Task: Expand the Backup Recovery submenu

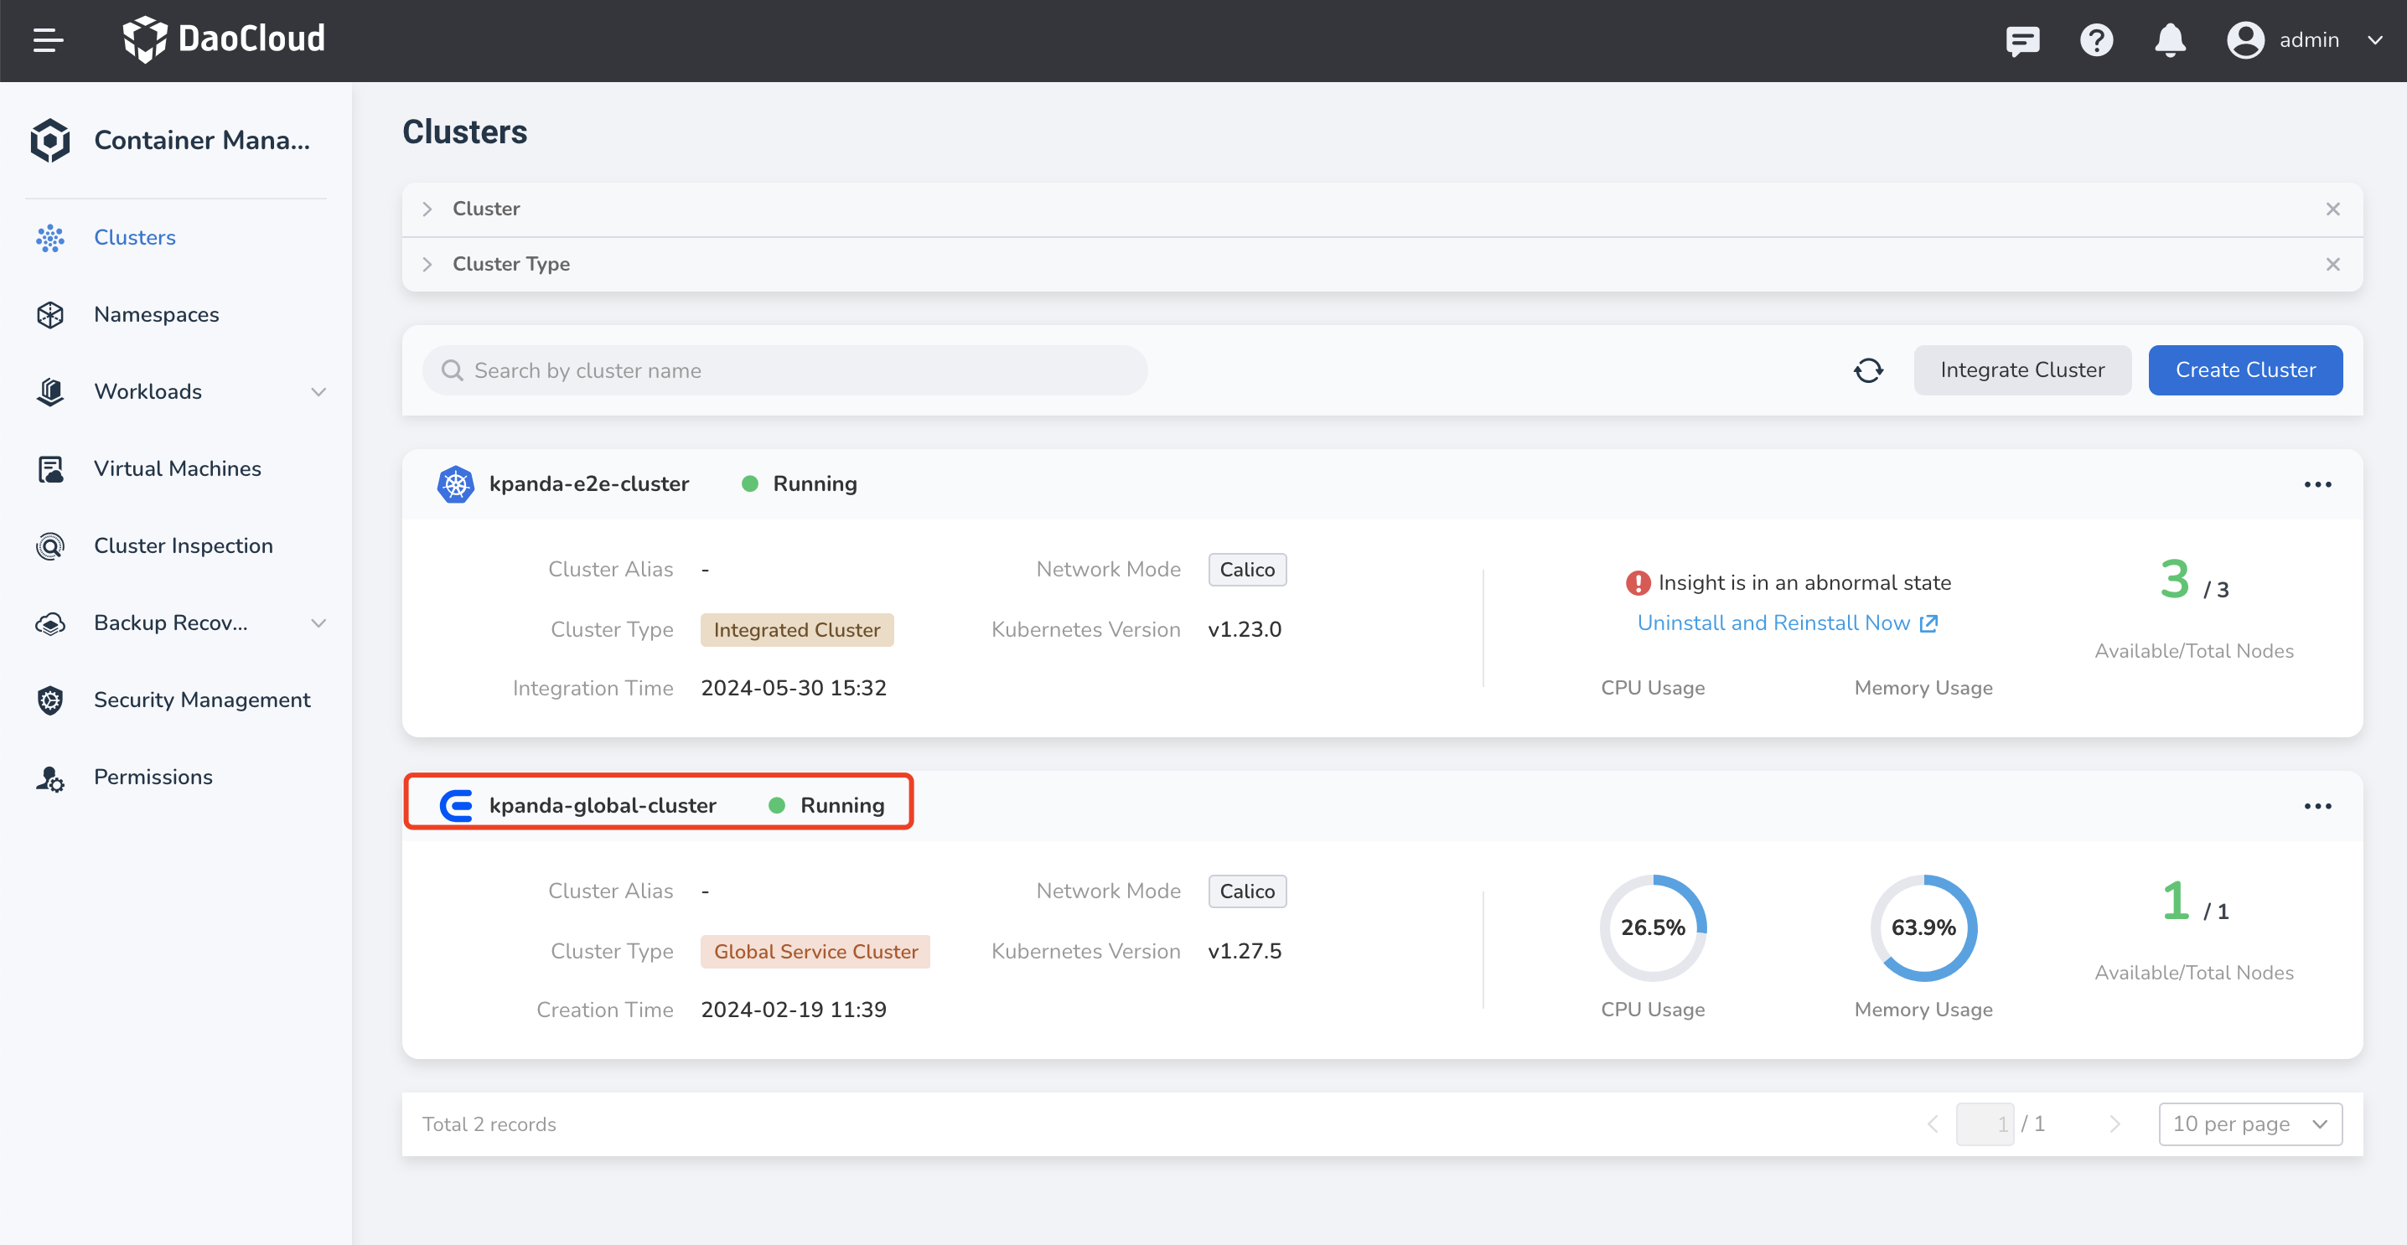Action: click(x=318, y=623)
